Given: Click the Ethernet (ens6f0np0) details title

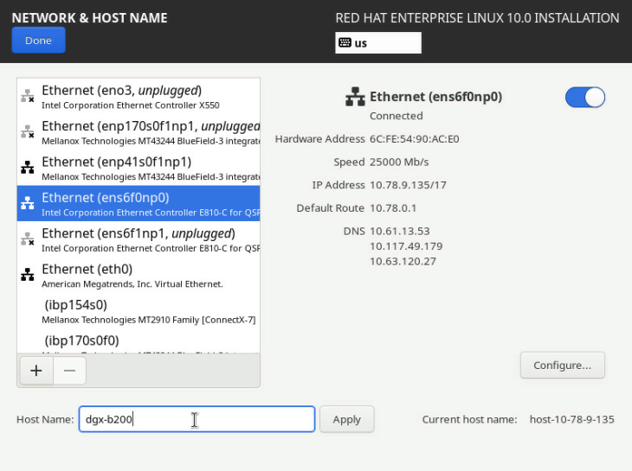Looking at the screenshot, I should (x=435, y=97).
